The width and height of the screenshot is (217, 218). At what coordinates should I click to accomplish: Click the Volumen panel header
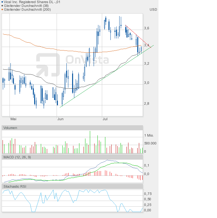point(10,128)
